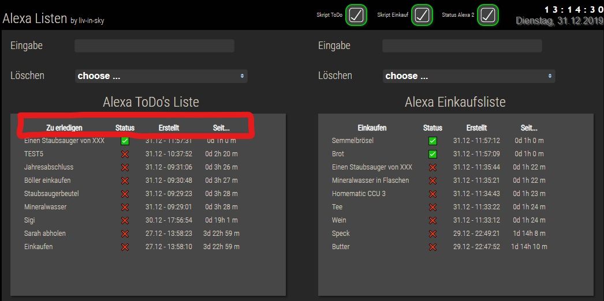Click red X status for Staubsaugerbeutel
The width and height of the screenshot is (604, 301).
125,194
